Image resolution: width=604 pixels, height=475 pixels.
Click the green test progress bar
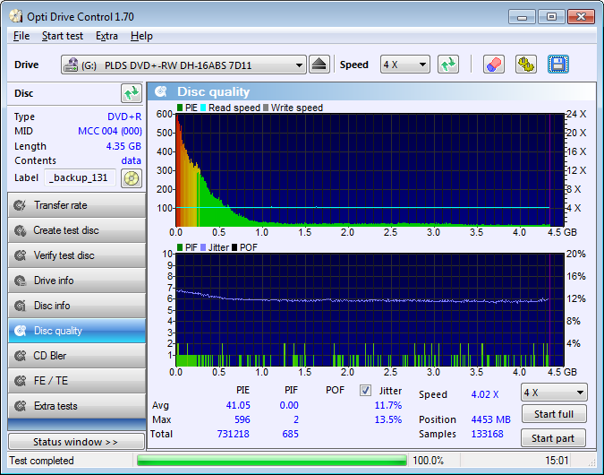pos(271,461)
